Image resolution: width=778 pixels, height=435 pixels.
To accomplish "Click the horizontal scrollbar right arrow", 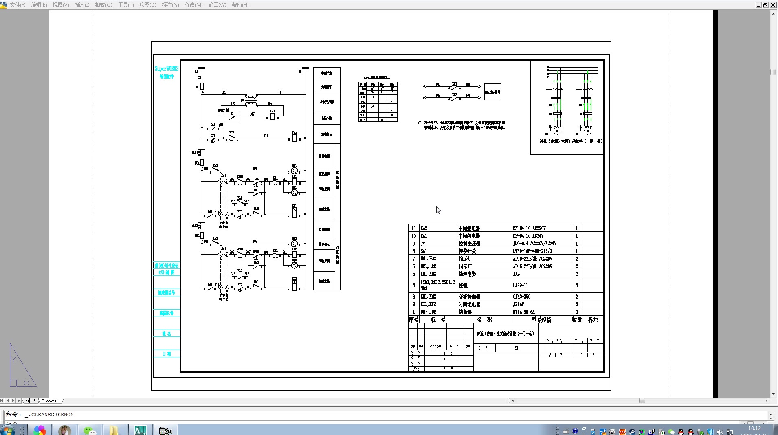I will (x=766, y=401).
